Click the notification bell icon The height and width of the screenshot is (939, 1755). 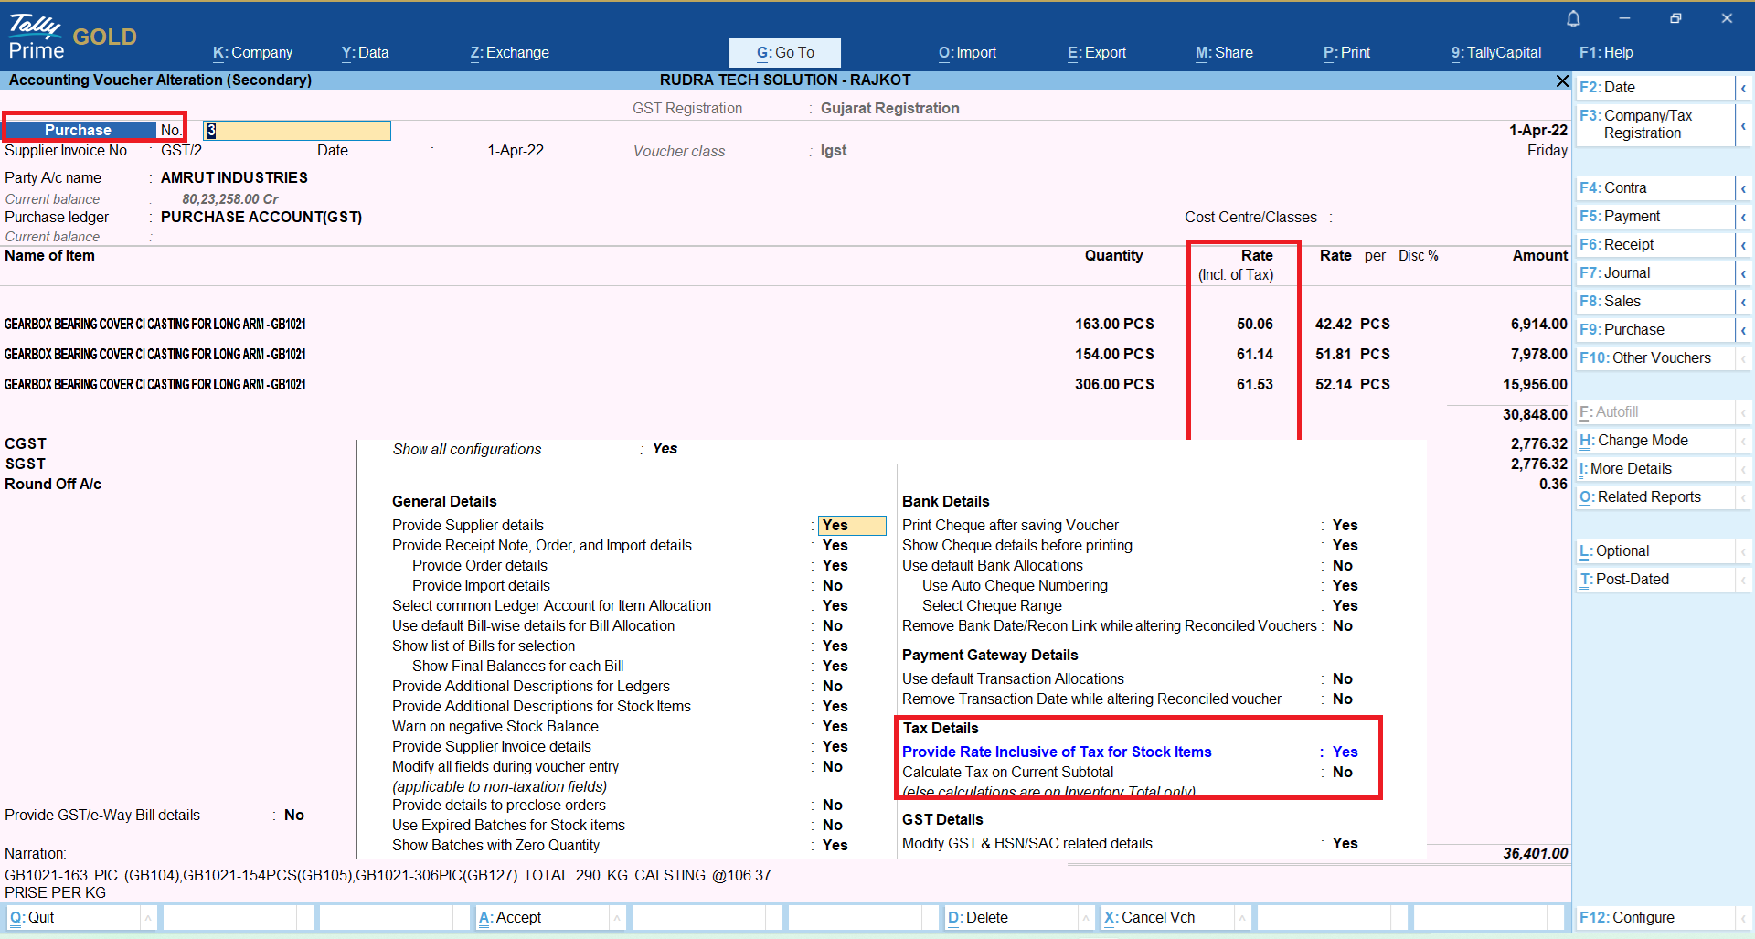[x=1573, y=19]
